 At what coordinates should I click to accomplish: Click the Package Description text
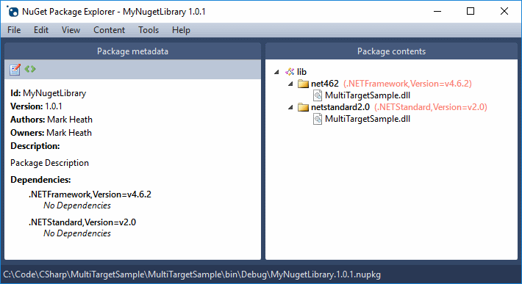49,163
